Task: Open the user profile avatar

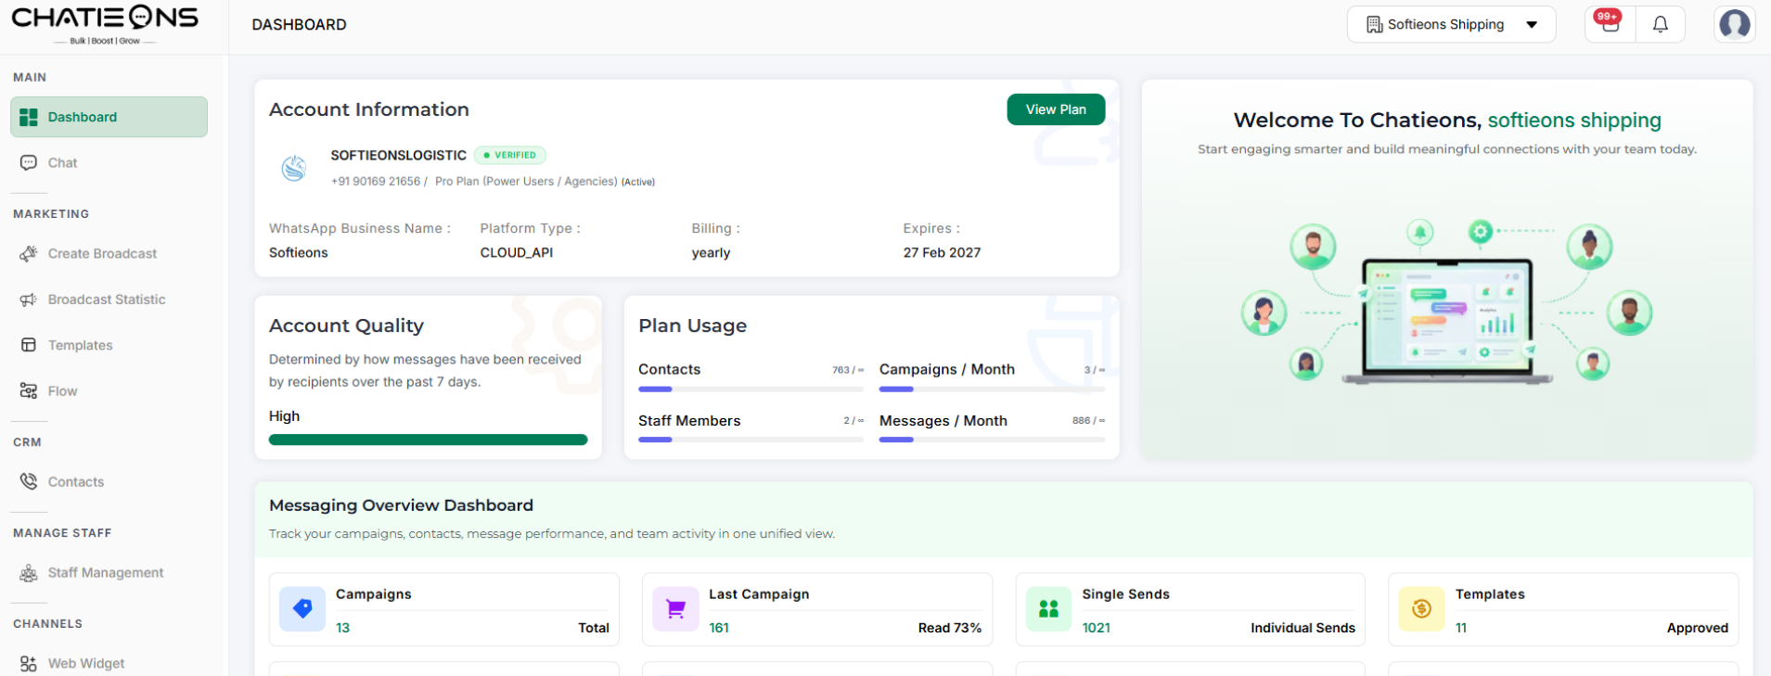Action: coord(1734,24)
